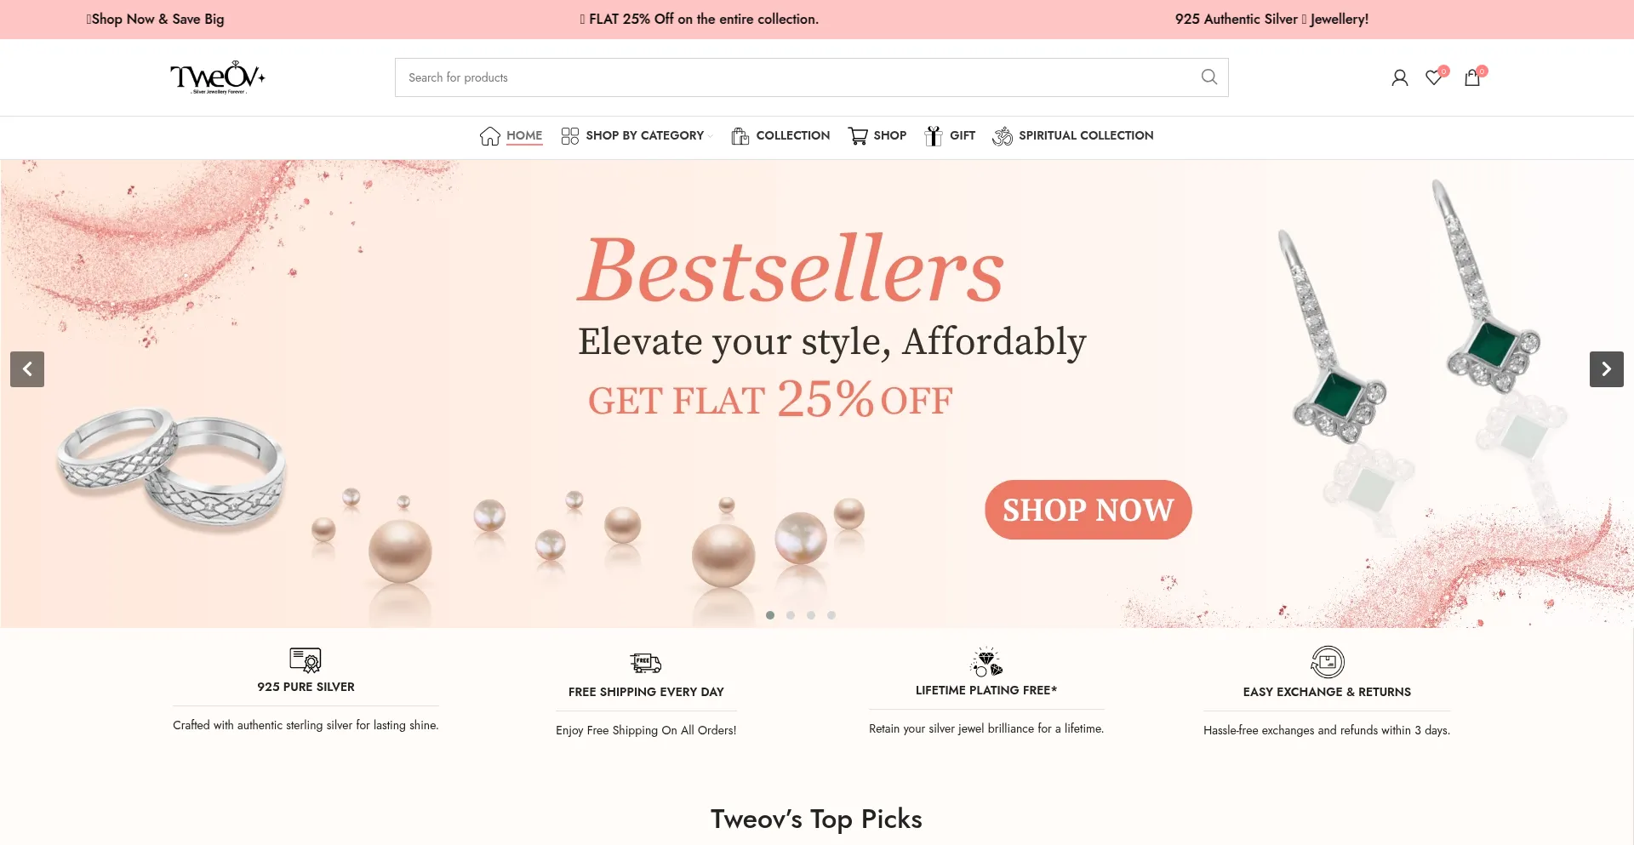The height and width of the screenshot is (845, 1634).
Task: Click the free shipping truck icon
Action: pyautogui.click(x=646, y=663)
